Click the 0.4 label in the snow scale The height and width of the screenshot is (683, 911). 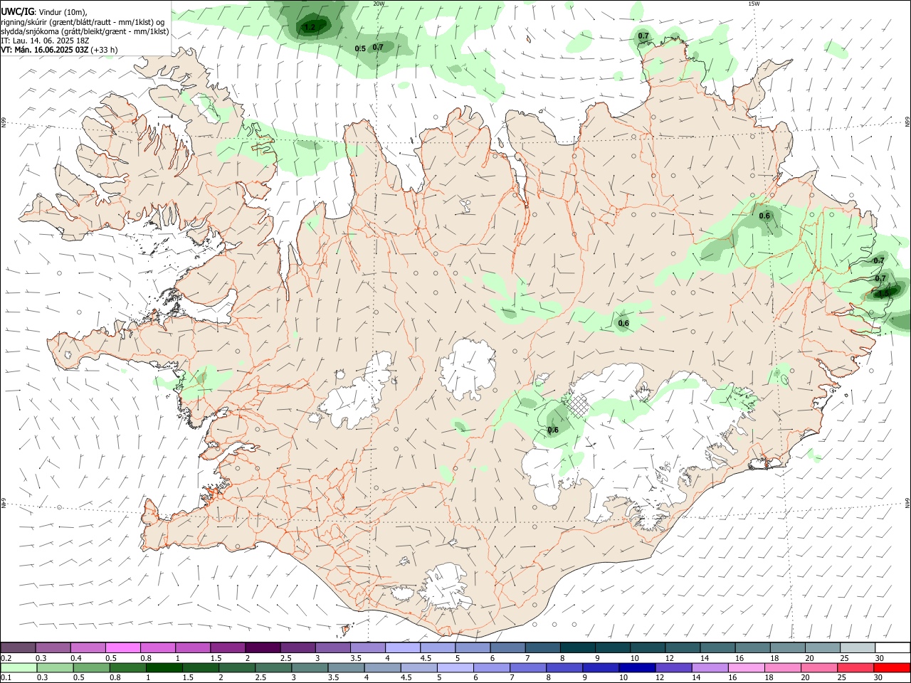pyautogui.click(x=76, y=658)
